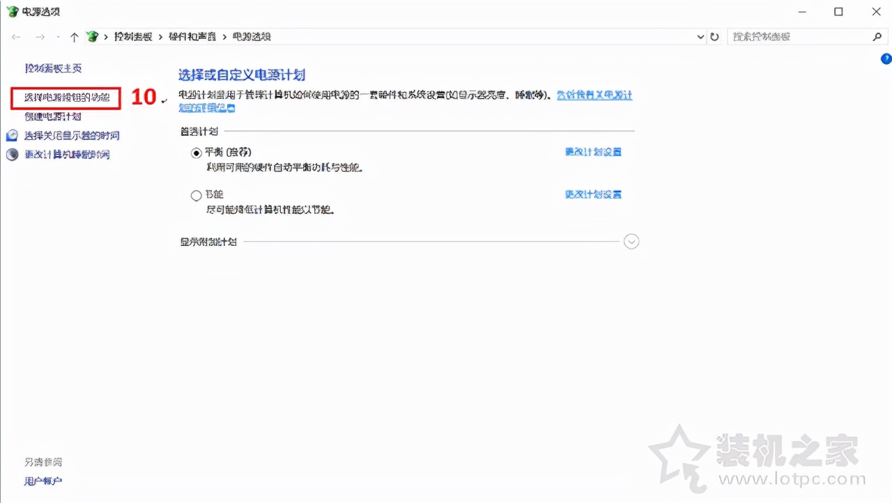Click the refresh icon in the address bar

(714, 36)
